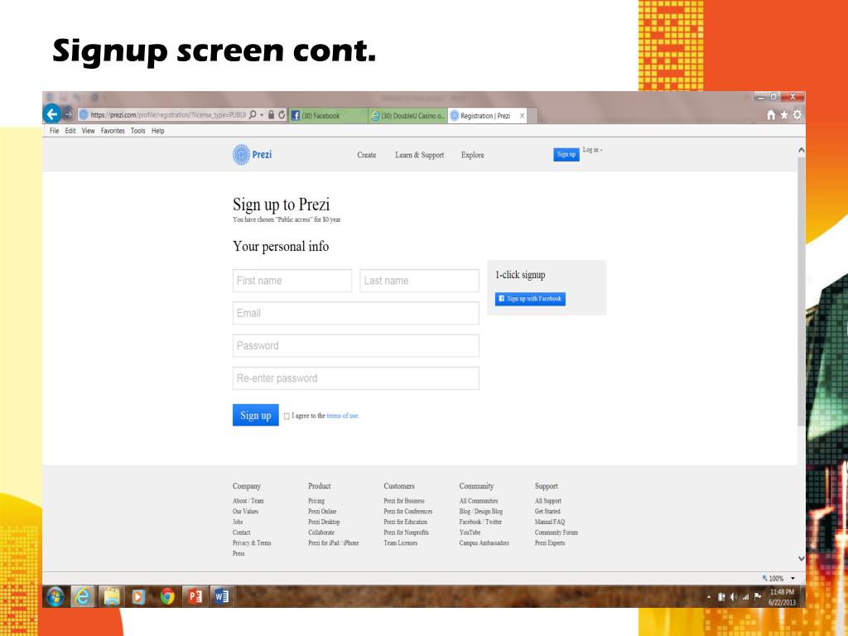Click the Manual/FAQ footer link
The width and height of the screenshot is (848, 636).
tap(550, 522)
